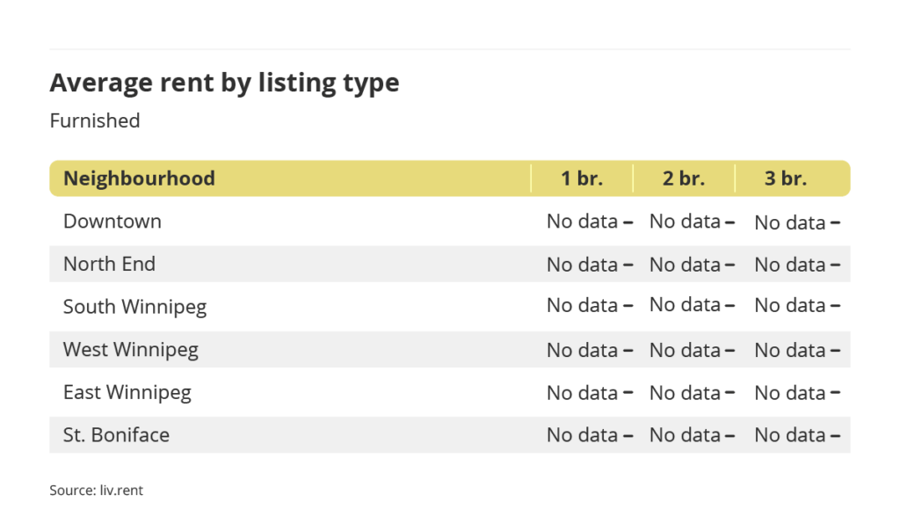
Task: Click the source liv.rent text
Action: (x=96, y=491)
